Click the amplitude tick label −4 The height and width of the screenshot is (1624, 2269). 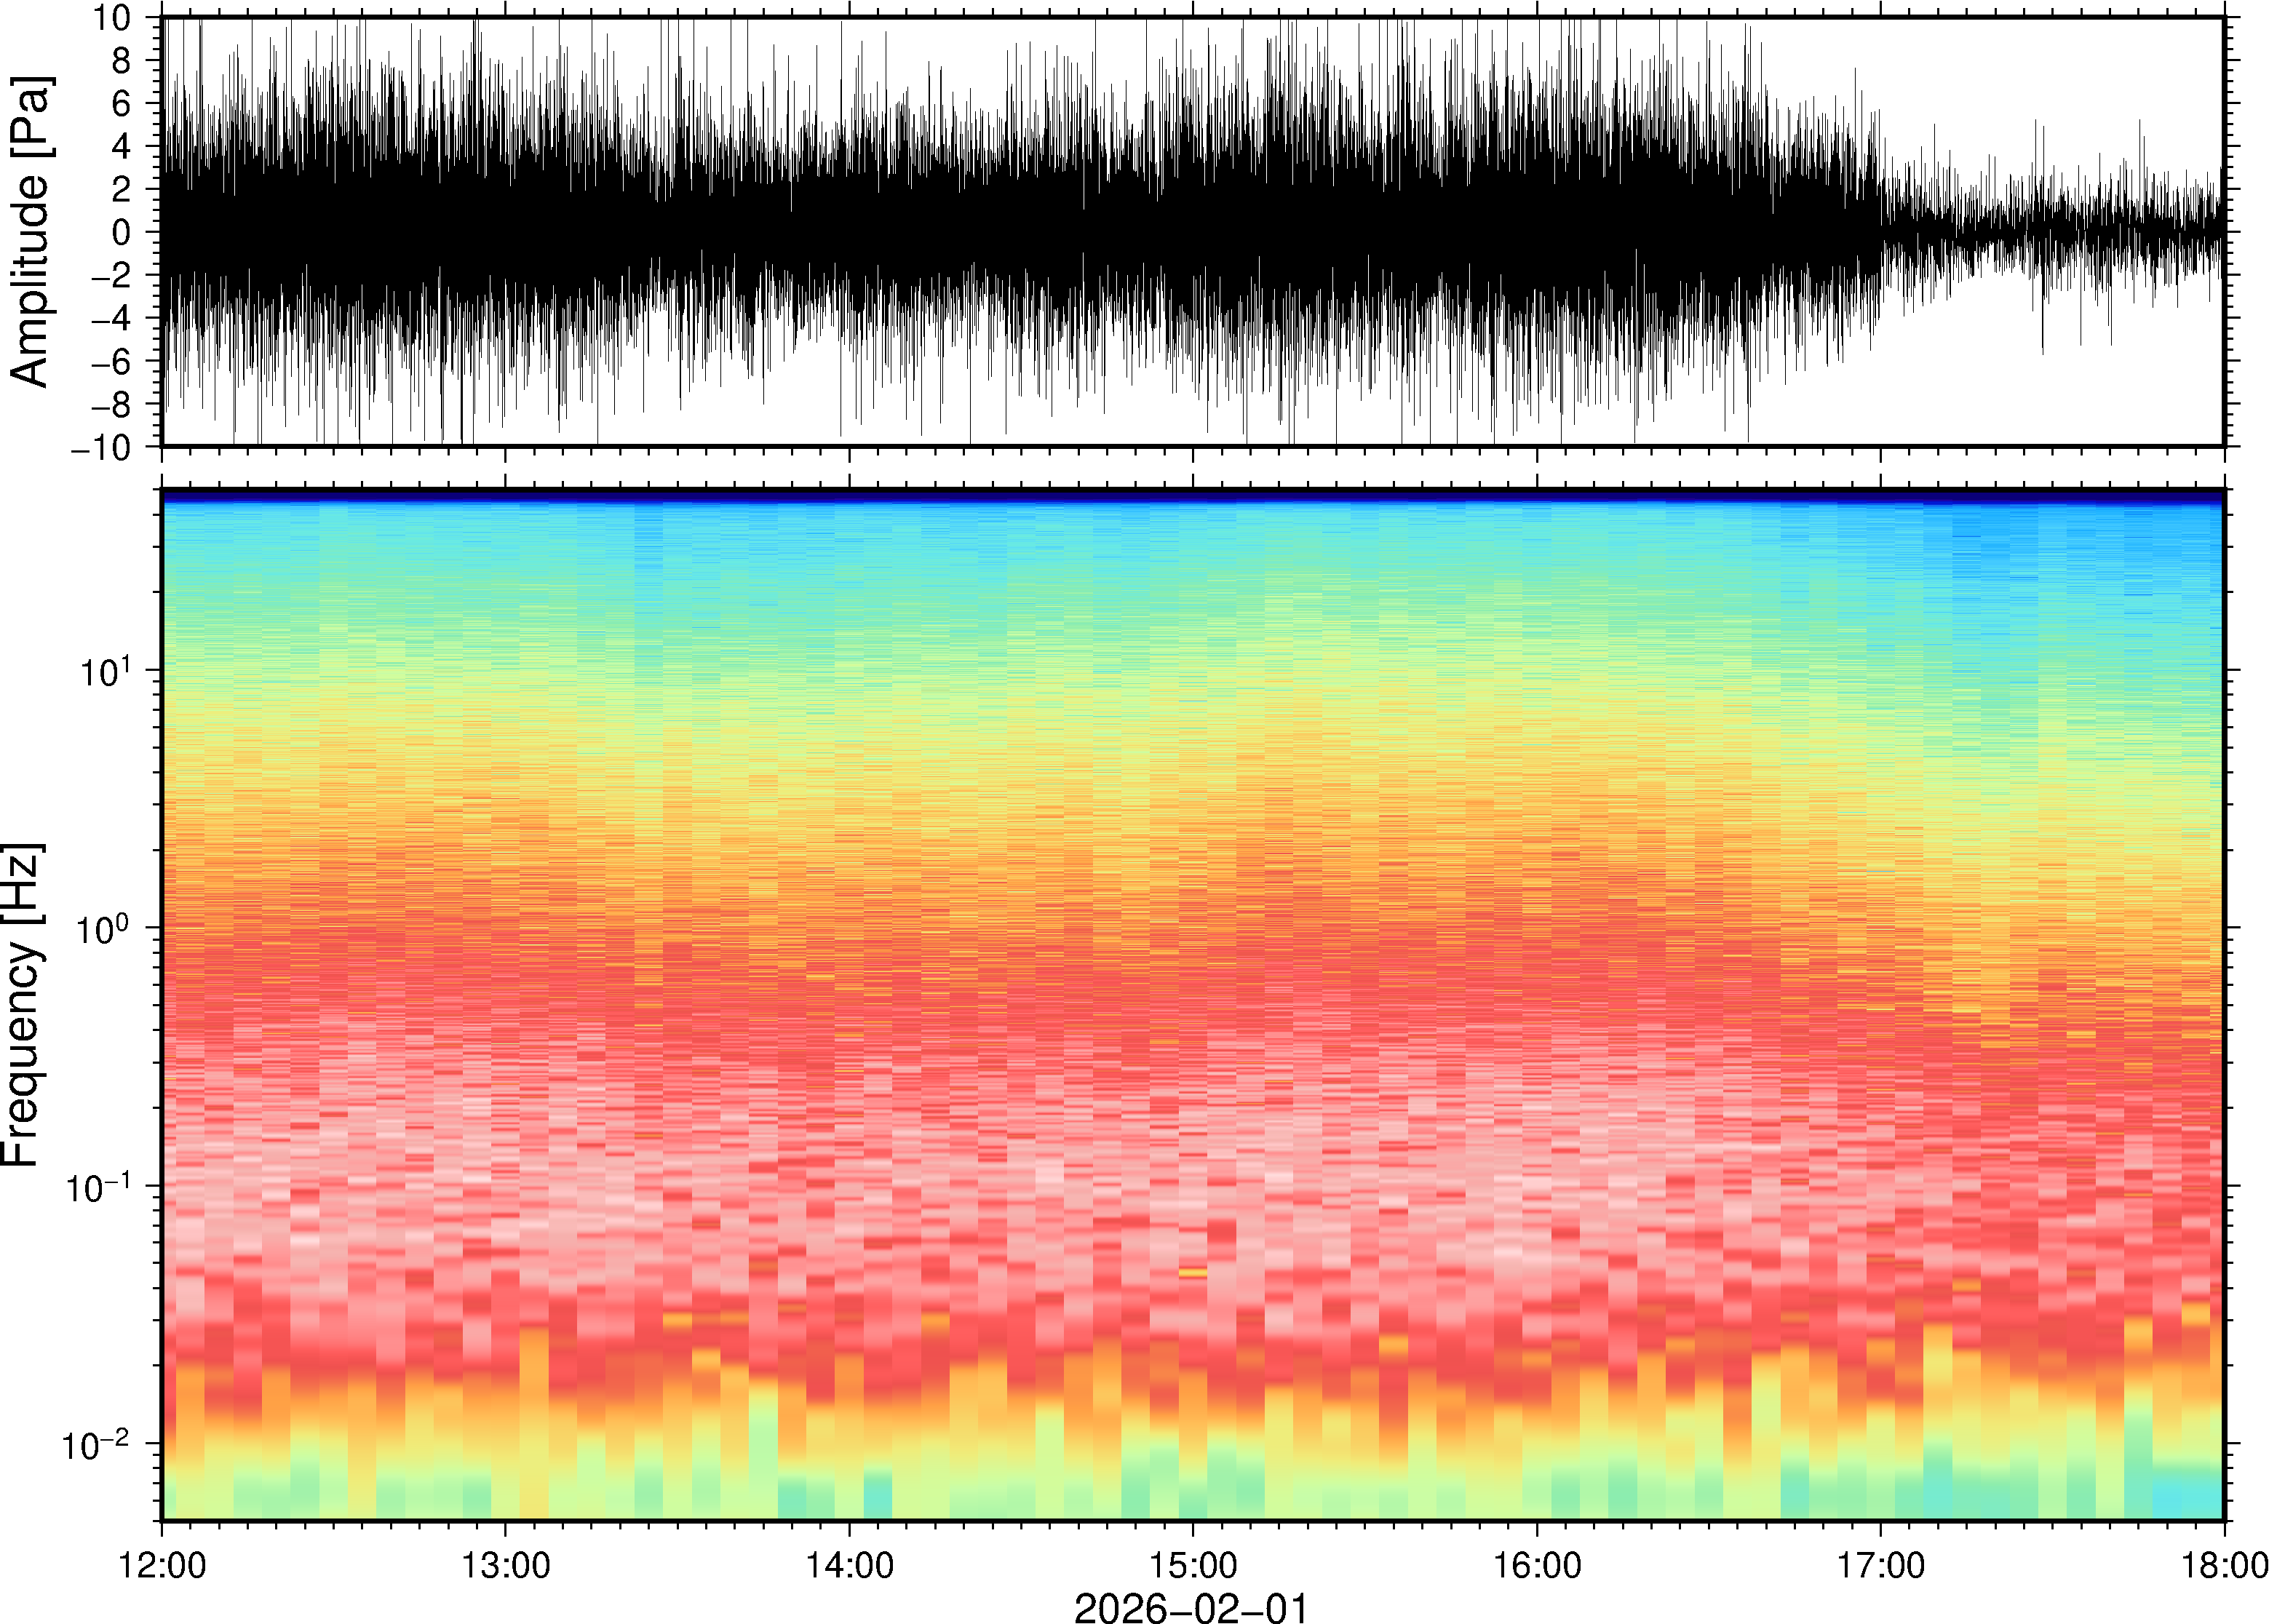(110, 319)
